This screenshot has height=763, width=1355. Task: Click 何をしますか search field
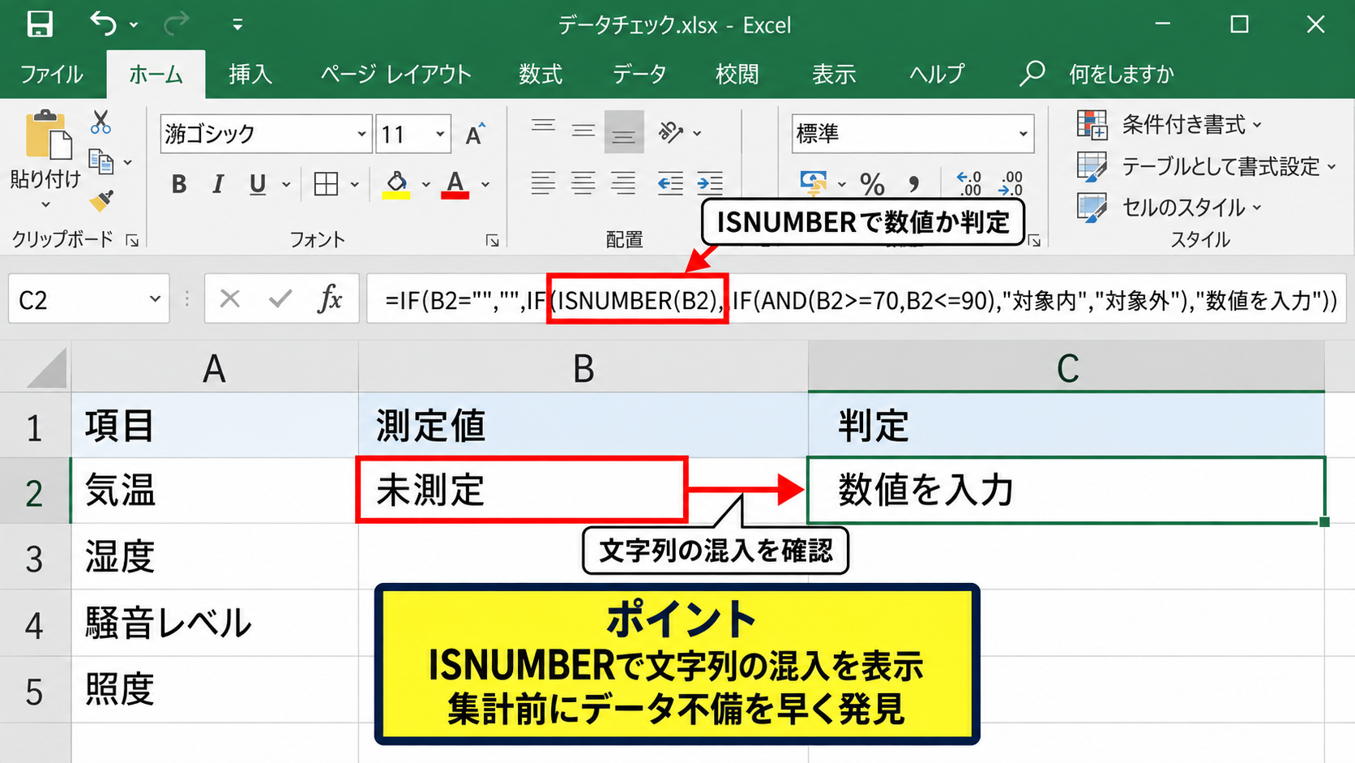tap(1121, 75)
